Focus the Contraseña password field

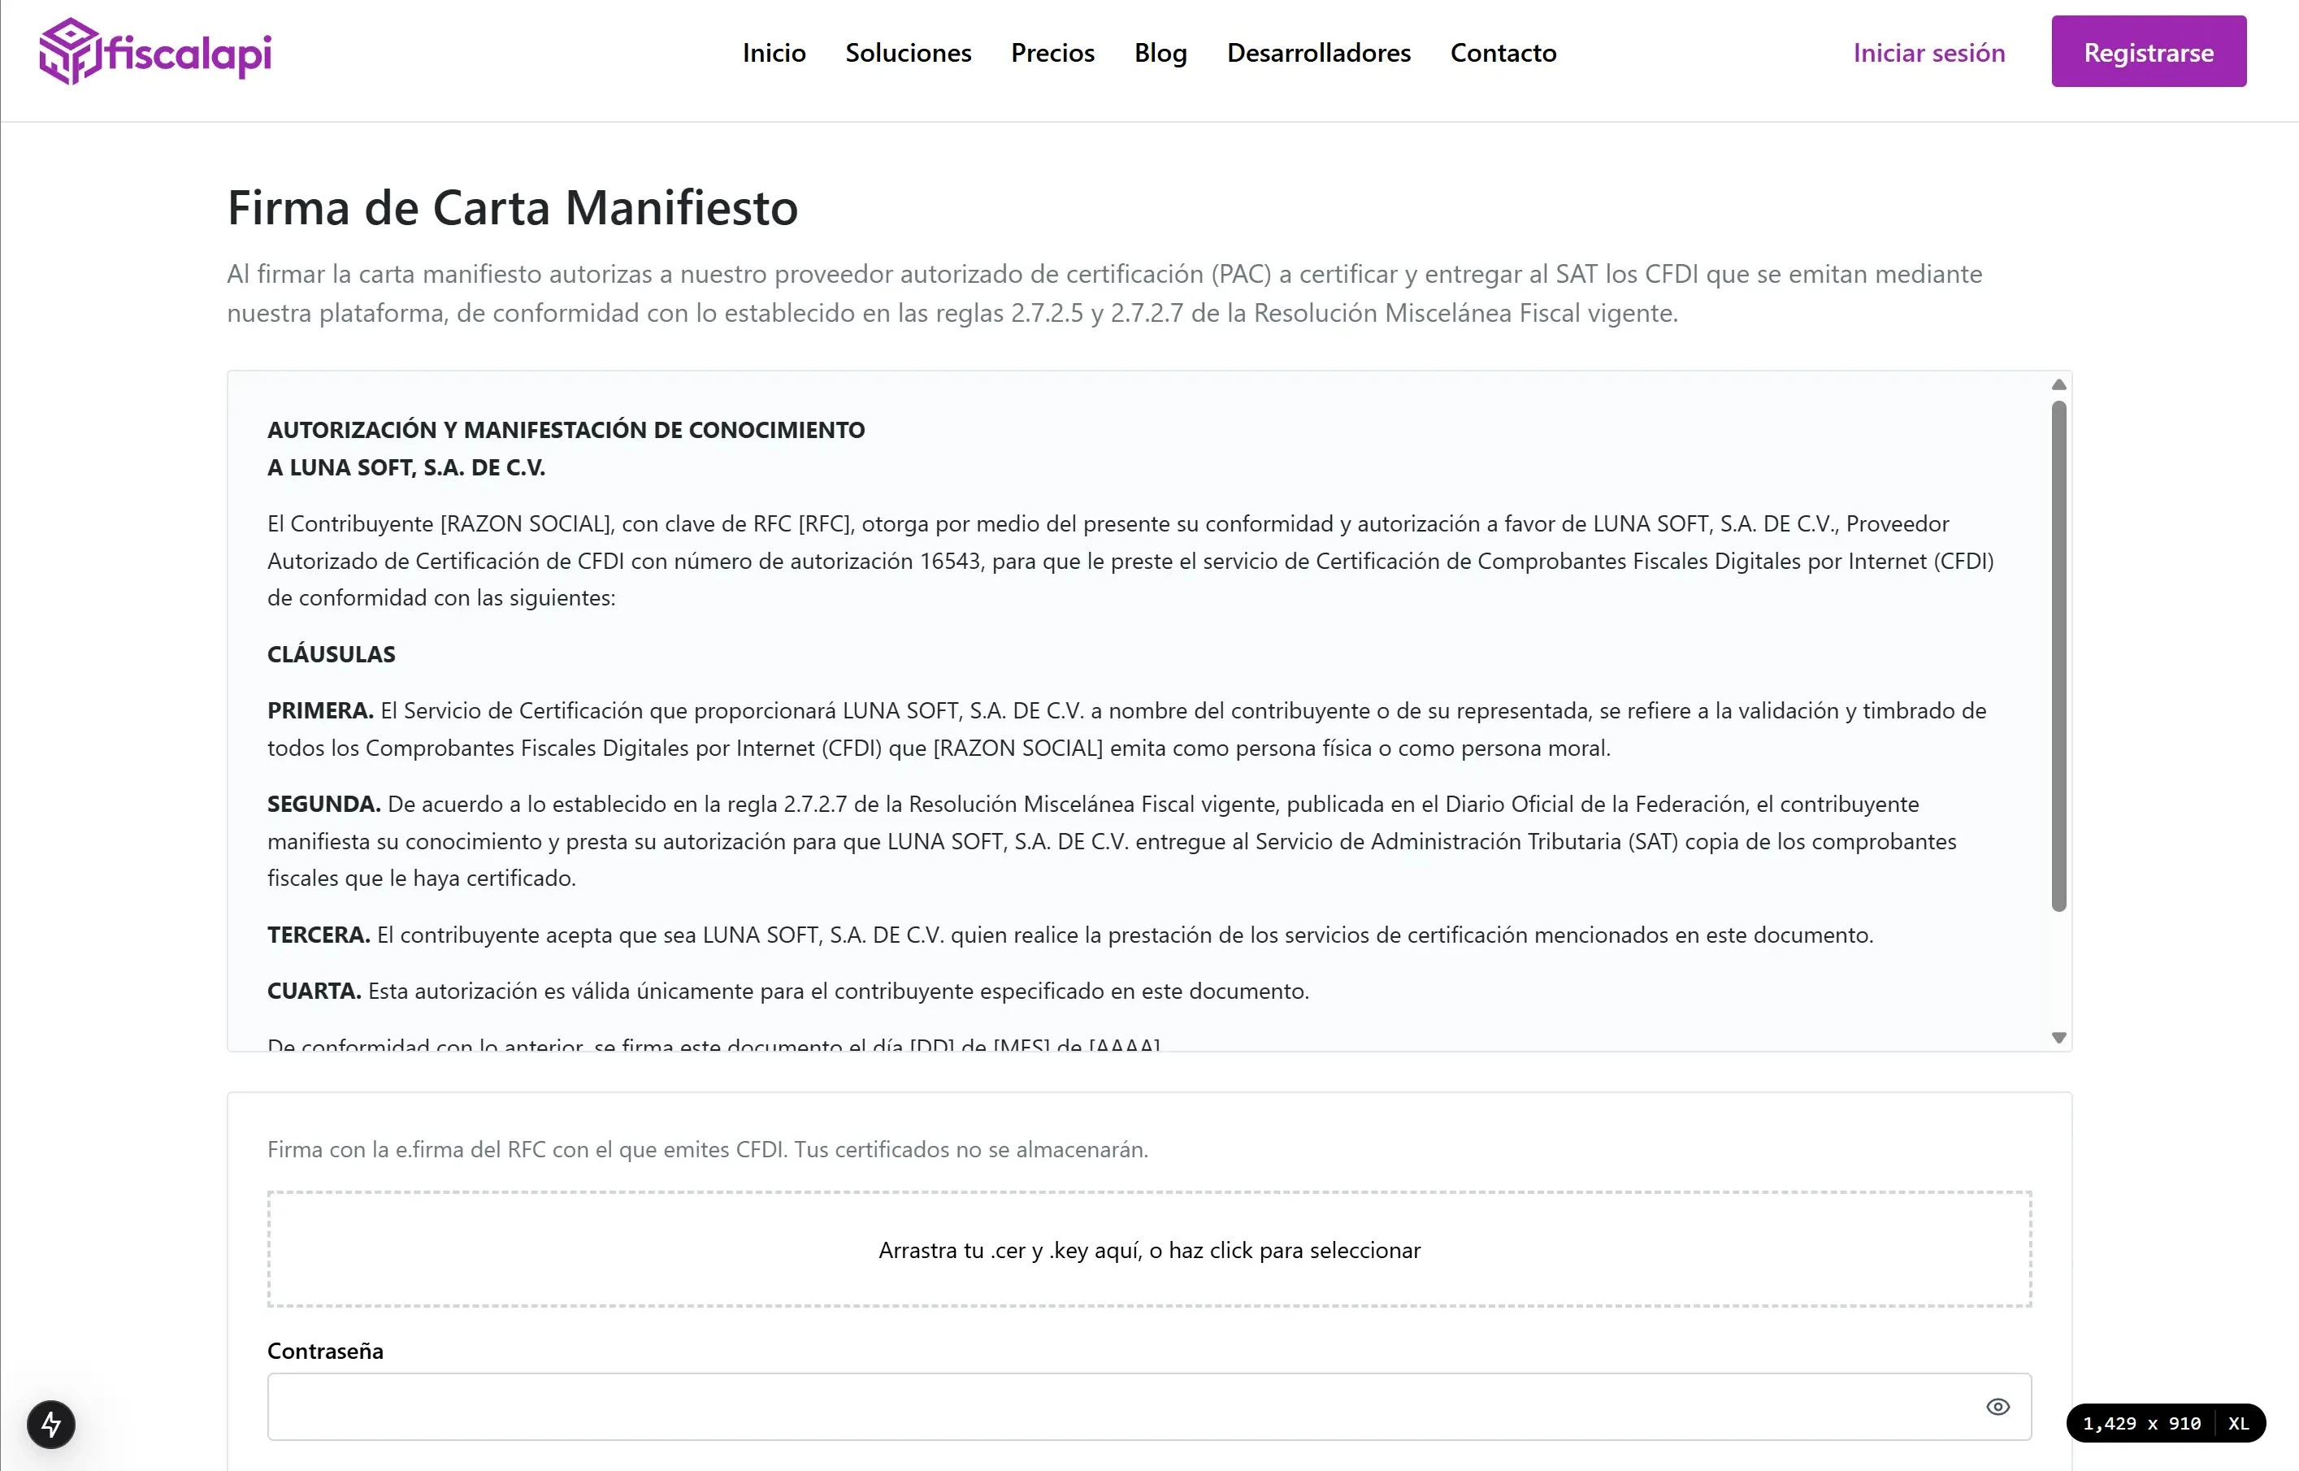tap(1117, 1407)
